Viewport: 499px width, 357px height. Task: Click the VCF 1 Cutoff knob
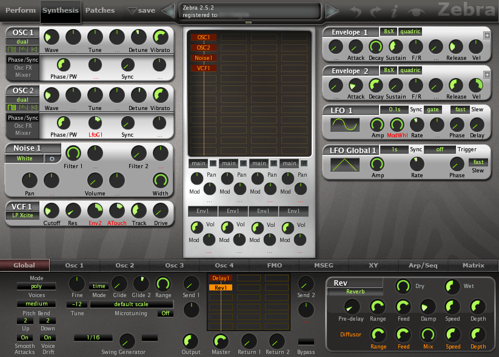52,211
